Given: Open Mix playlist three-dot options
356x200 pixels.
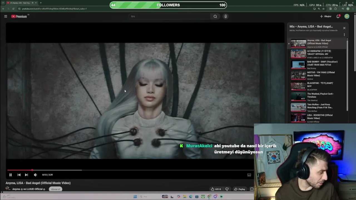Looking at the screenshot, I should coord(344,35).
